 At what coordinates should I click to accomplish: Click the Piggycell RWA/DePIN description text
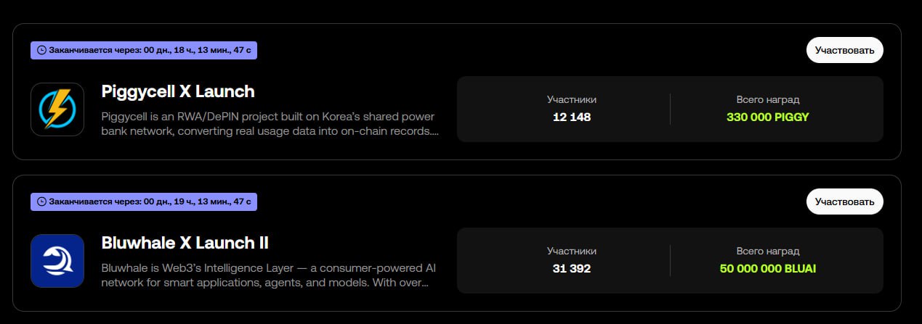pyautogui.click(x=270, y=124)
